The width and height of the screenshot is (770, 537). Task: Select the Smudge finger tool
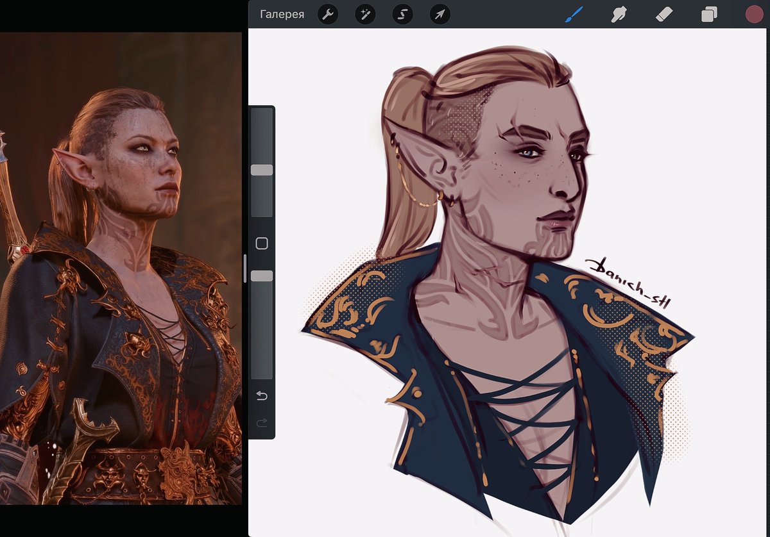[619, 14]
